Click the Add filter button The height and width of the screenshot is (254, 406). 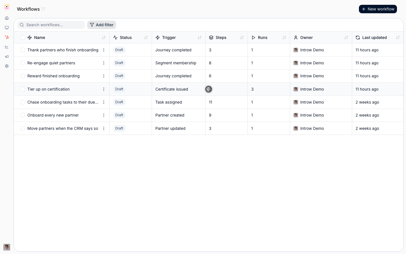(x=101, y=25)
